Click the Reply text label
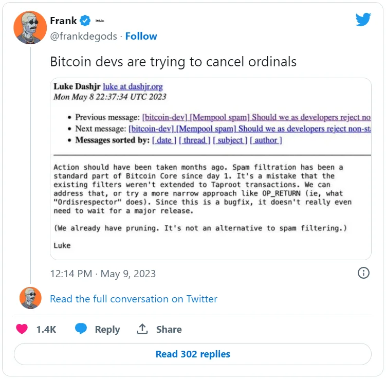The image size is (386, 379). tap(107, 330)
